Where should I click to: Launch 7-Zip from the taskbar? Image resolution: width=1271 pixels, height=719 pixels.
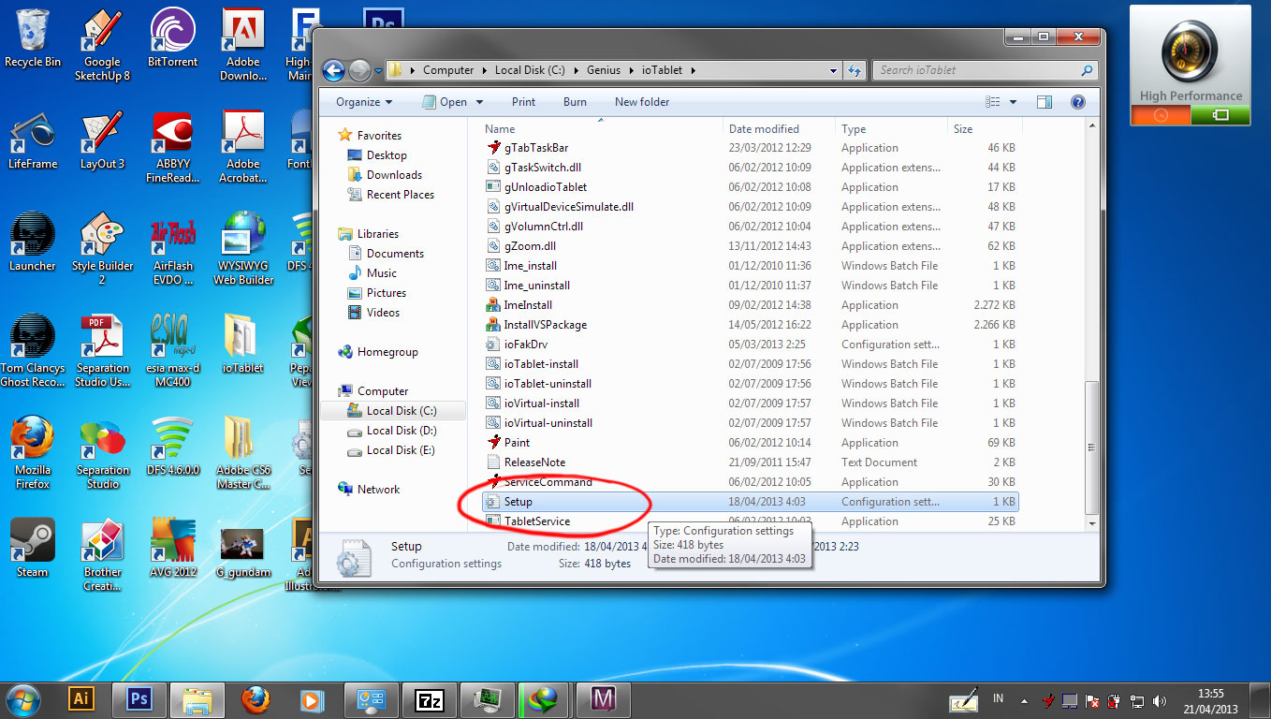(x=430, y=699)
